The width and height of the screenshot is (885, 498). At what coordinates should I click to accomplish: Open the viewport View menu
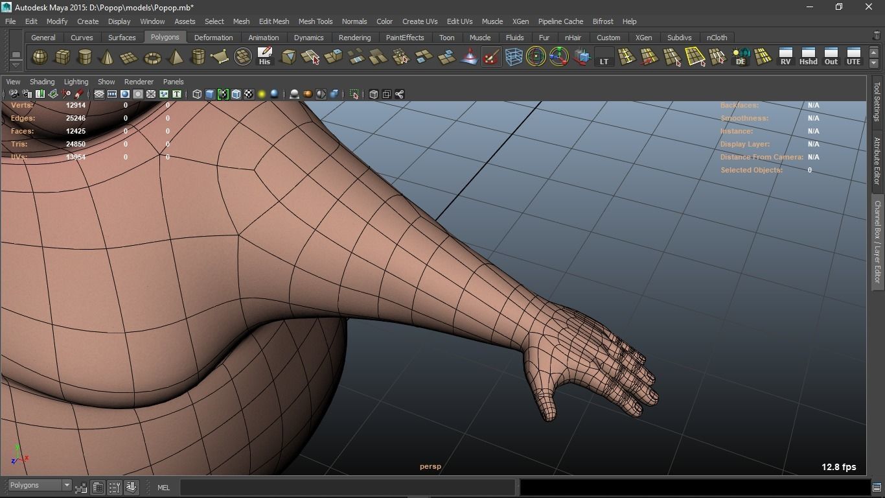(x=13, y=82)
